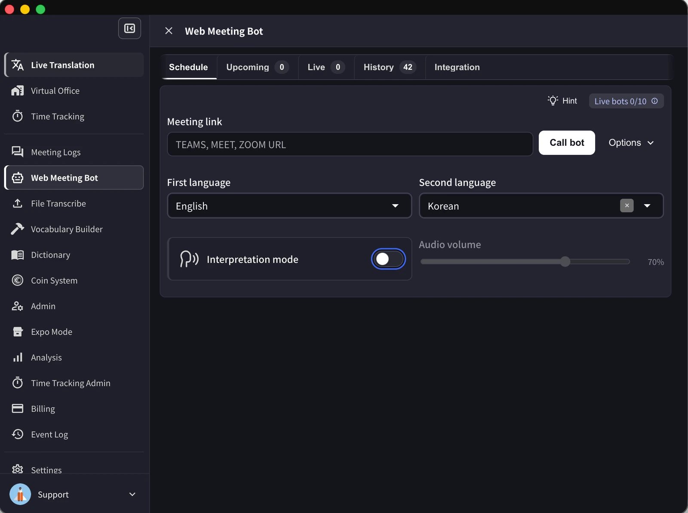The width and height of the screenshot is (688, 513).
Task: Expand the Support account chevron
Action: point(132,494)
